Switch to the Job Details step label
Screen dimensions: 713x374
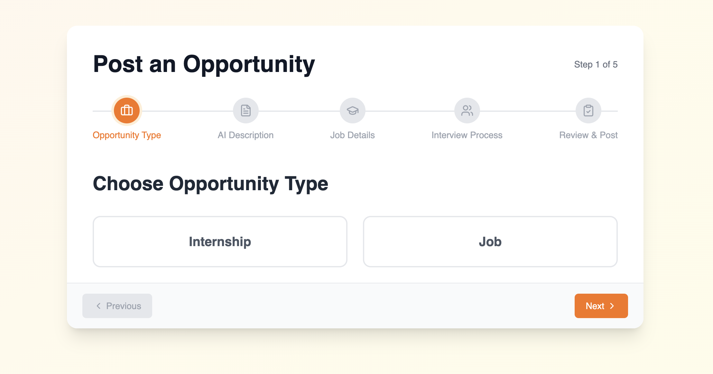point(352,135)
